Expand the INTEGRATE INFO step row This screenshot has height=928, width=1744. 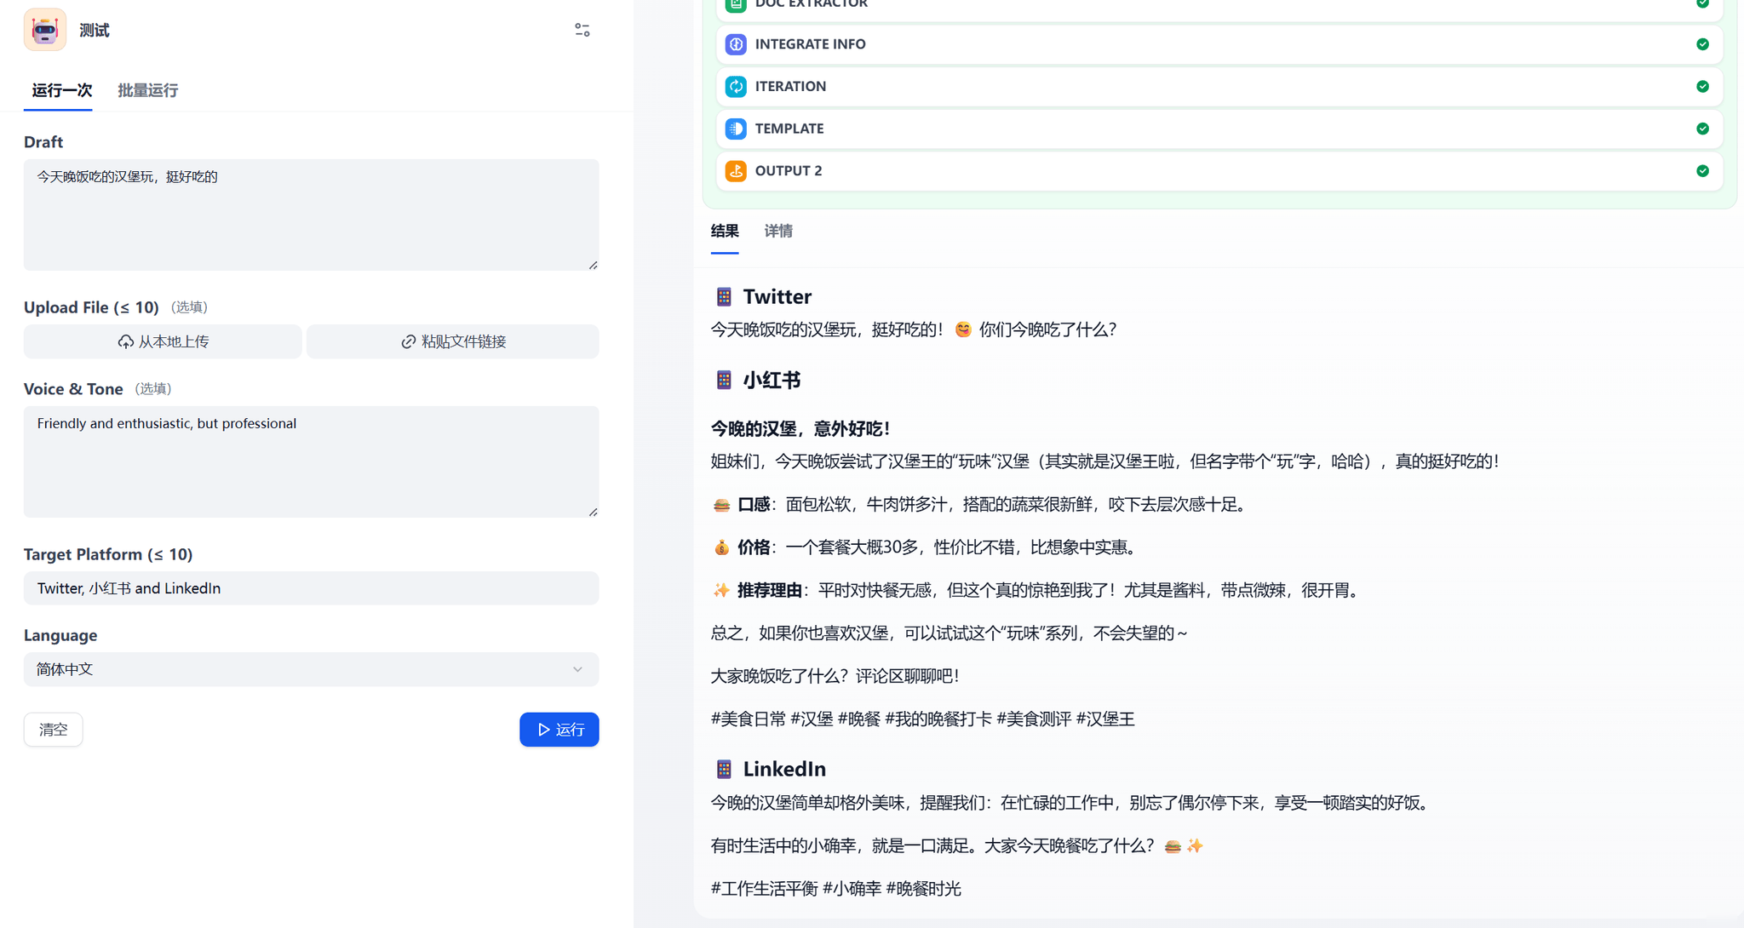point(1219,44)
